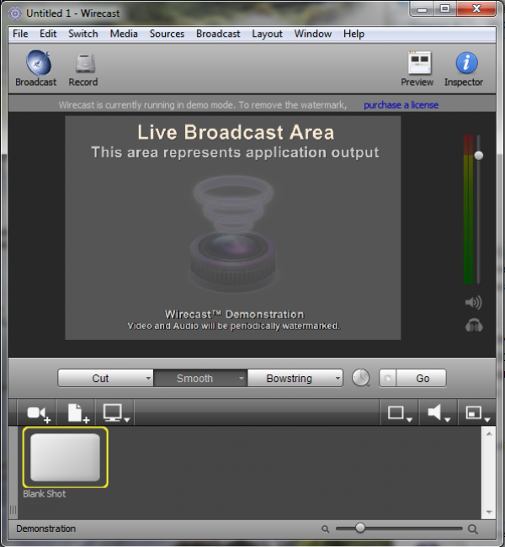The image size is (505, 547).
Task: Minimize the Wirecast window
Action: tap(422, 8)
